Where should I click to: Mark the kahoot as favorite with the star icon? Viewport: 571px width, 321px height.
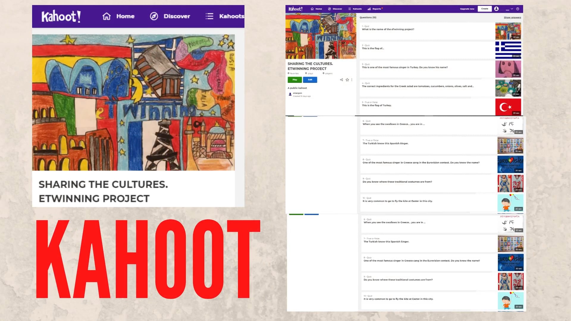pyautogui.click(x=347, y=80)
